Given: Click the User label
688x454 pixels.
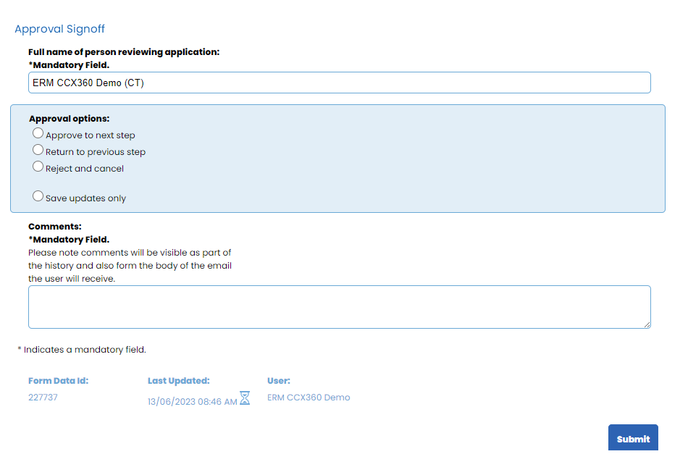Looking at the screenshot, I should (279, 381).
